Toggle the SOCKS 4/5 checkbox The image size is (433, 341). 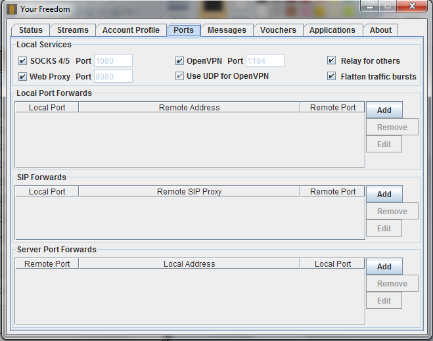coord(22,60)
